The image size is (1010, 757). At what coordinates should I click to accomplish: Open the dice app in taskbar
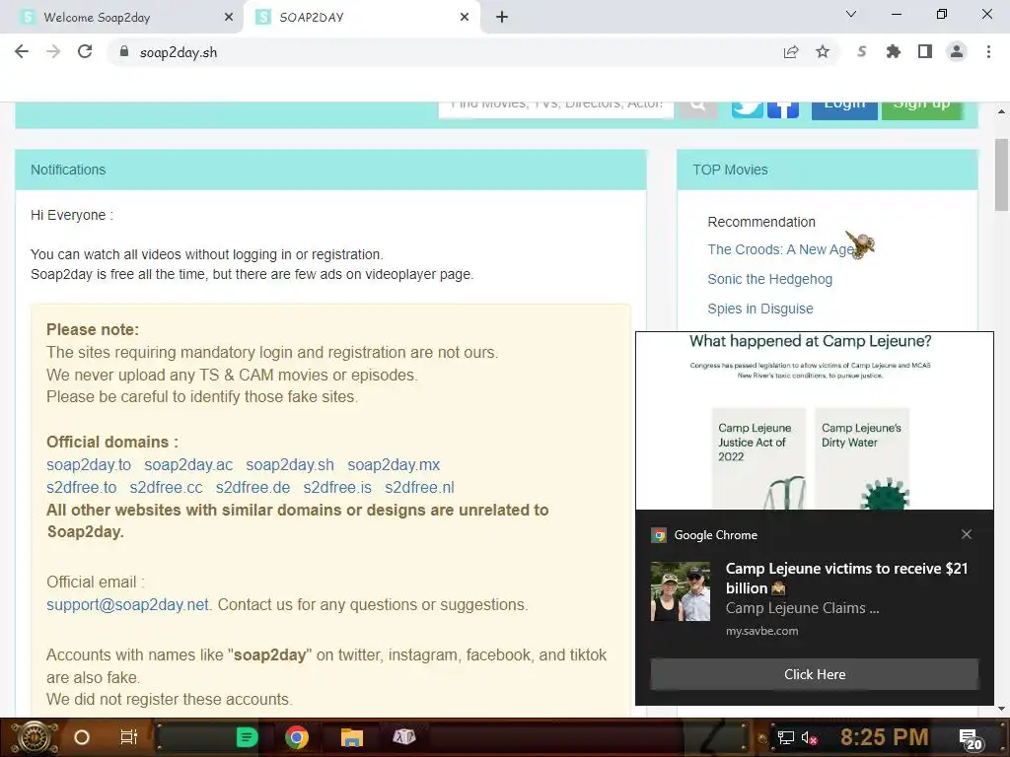(x=403, y=737)
